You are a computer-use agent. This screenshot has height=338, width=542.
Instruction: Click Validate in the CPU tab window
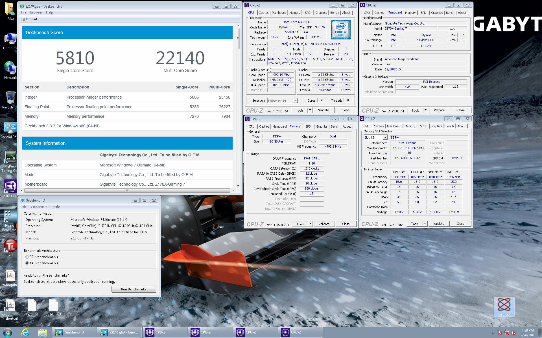click(x=324, y=110)
